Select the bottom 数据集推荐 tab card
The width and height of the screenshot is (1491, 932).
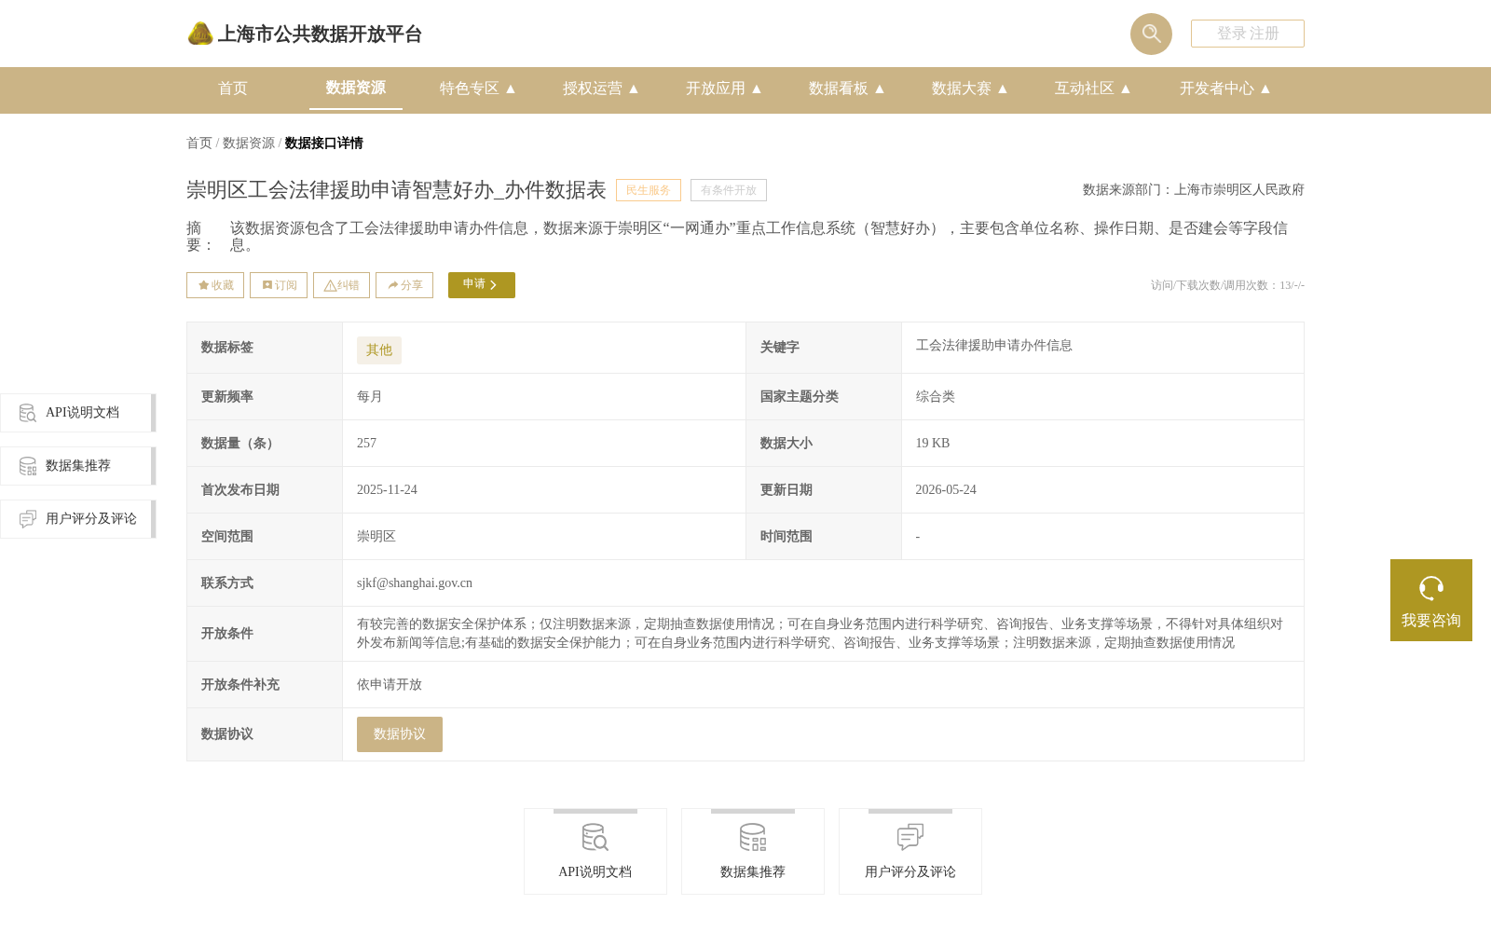tap(753, 852)
